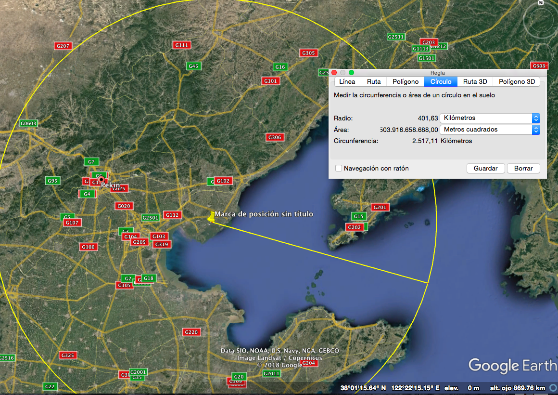The width and height of the screenshot is (558, 395).
Task: Click the G111 red road shield
Action: (x=181, y=45)
